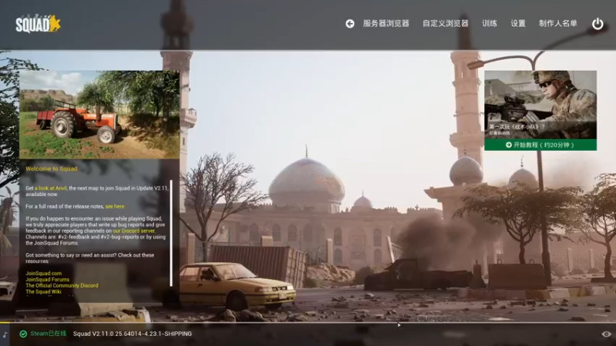
Task: Open The Official Community Discord link
Action: 62,285
